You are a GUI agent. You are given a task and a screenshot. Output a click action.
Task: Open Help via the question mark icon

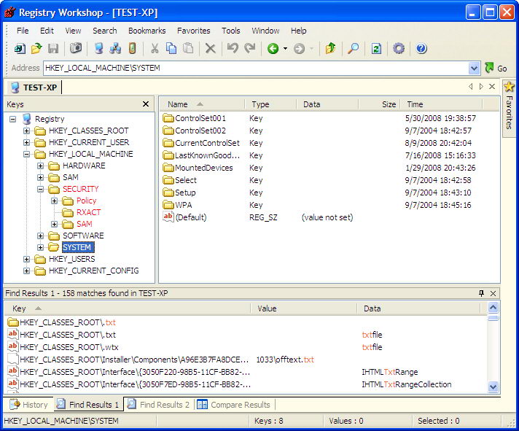(x=421, y=49)
